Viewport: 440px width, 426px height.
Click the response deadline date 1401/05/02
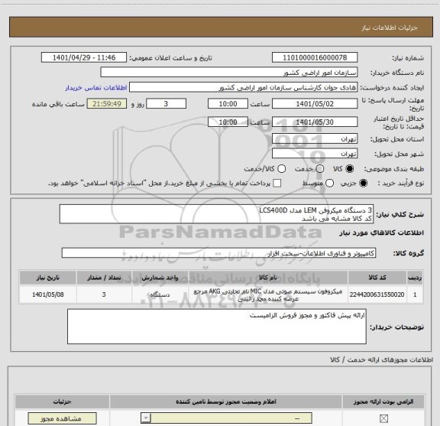tap(315, 104)
